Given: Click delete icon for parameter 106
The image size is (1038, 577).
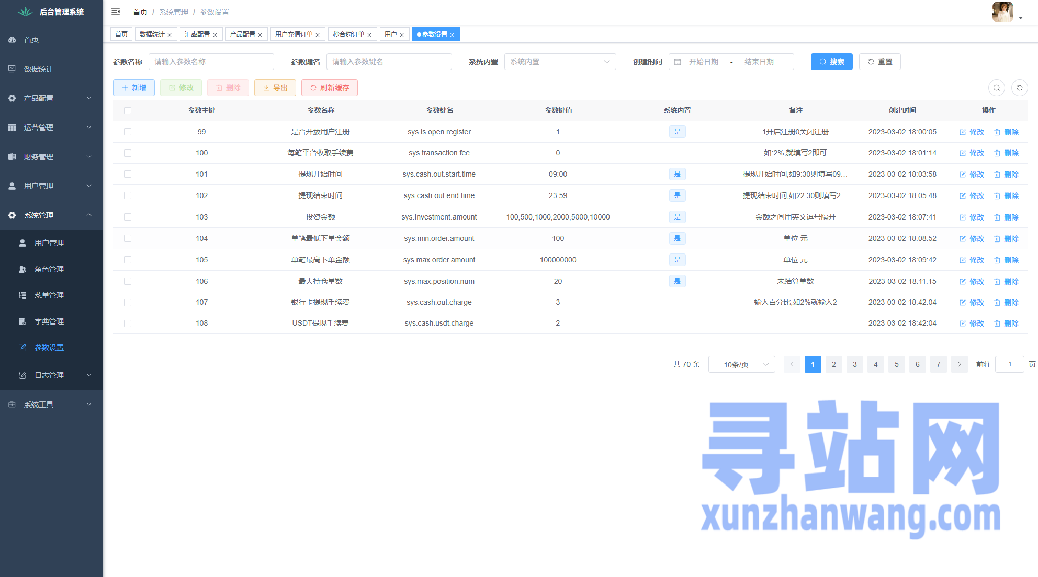Looking at the screenshot, I should pos(997,282).
